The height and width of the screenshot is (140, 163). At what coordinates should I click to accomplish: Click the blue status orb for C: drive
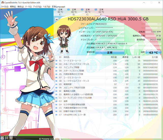(82, 10)
